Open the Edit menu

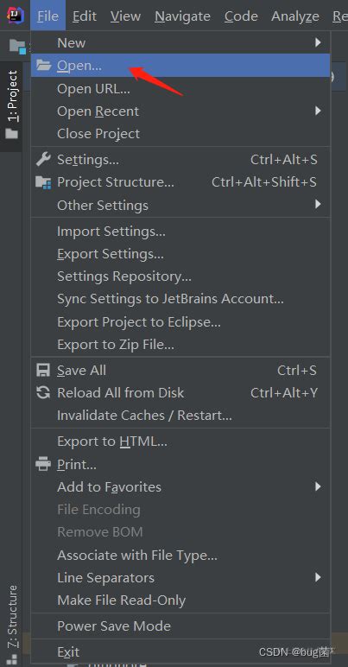click(x=85, y=16)
